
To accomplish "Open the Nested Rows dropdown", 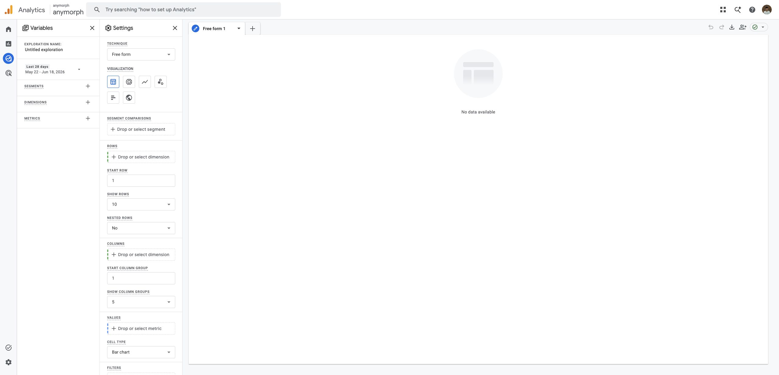I will tap(141, 228).
